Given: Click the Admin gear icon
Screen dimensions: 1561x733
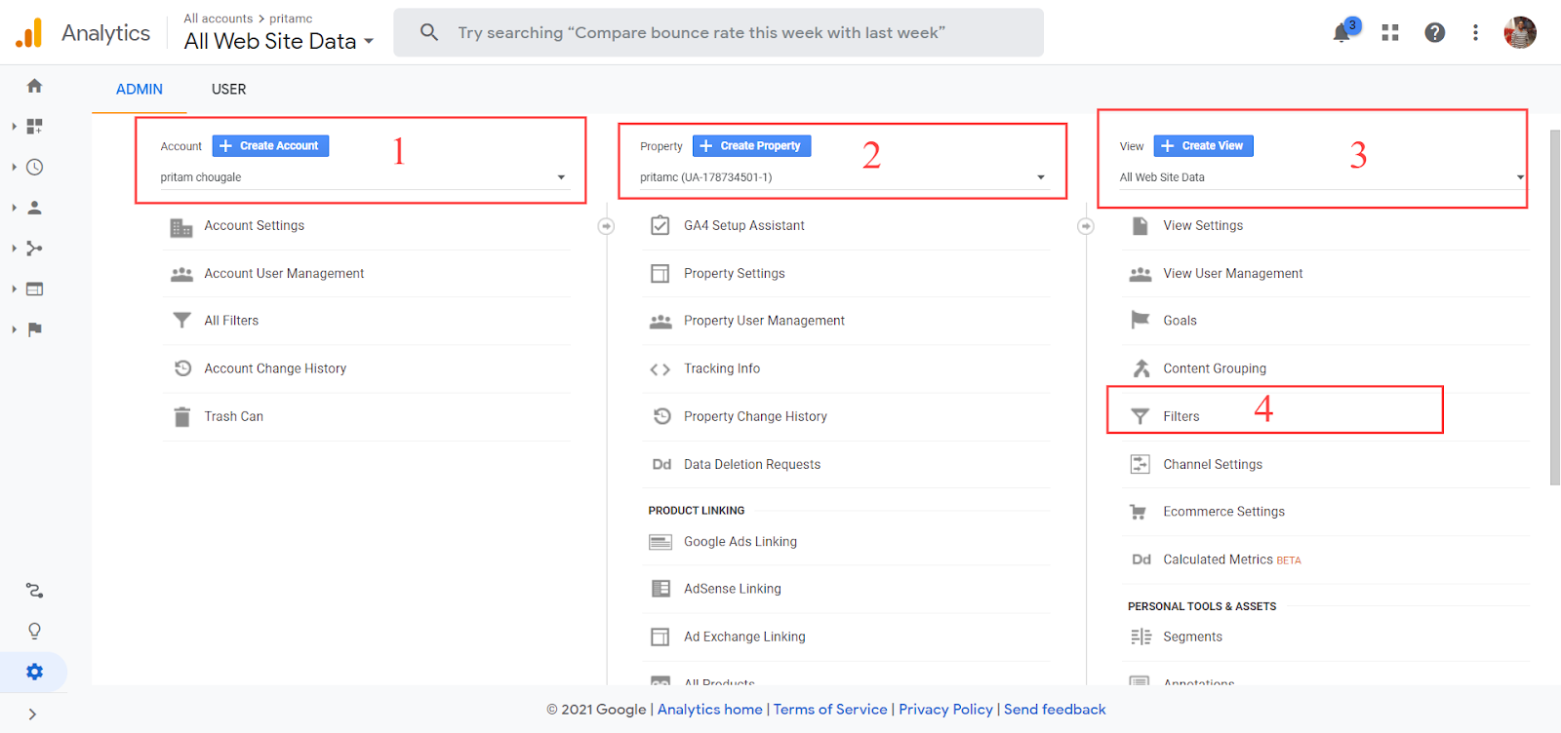Looking at the screenshot, I should click(x=34, y=672).
